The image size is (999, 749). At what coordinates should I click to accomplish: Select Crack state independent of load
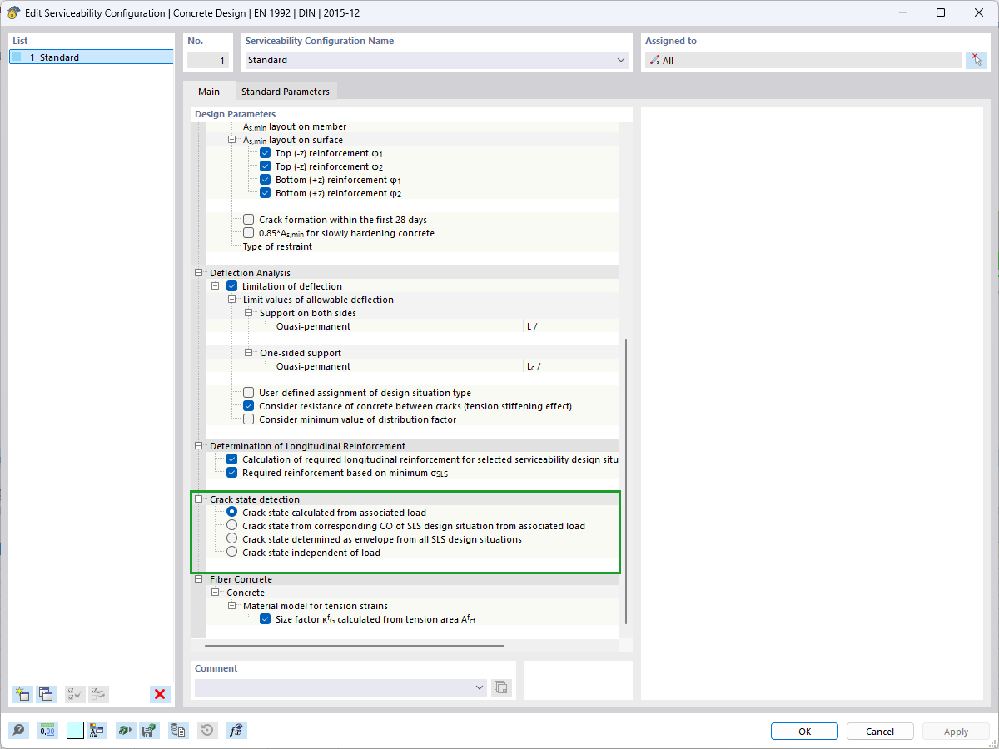pyautogui.click(x=231, y=553)
